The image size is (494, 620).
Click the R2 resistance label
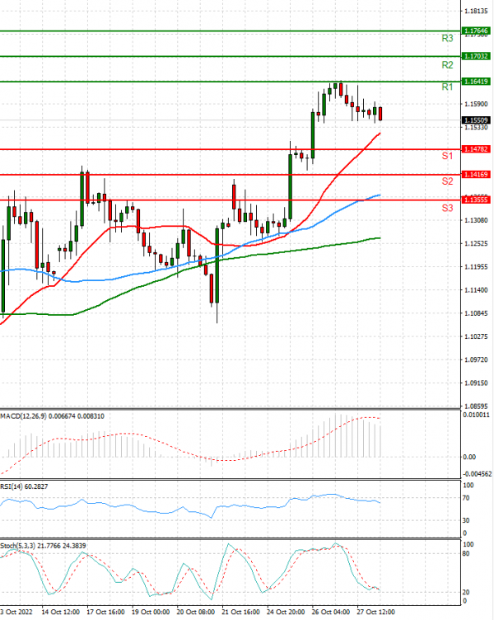coord(447,65)
